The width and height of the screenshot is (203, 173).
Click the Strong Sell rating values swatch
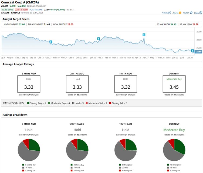point(110,103)
